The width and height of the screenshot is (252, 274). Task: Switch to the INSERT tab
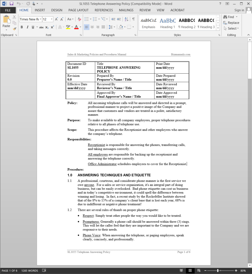[40, 10]
